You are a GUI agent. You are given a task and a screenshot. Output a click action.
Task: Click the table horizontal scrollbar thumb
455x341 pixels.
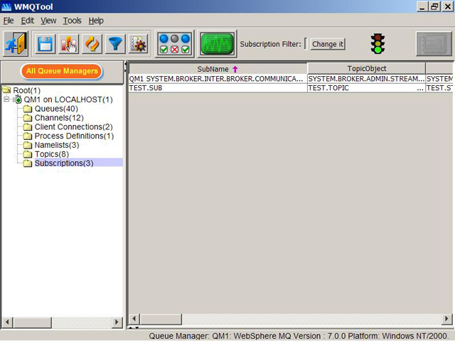(161, 319)
